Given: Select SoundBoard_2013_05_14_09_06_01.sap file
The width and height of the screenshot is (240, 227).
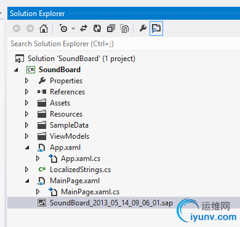Looking at the screenshot, I should [x=111, y=203].
